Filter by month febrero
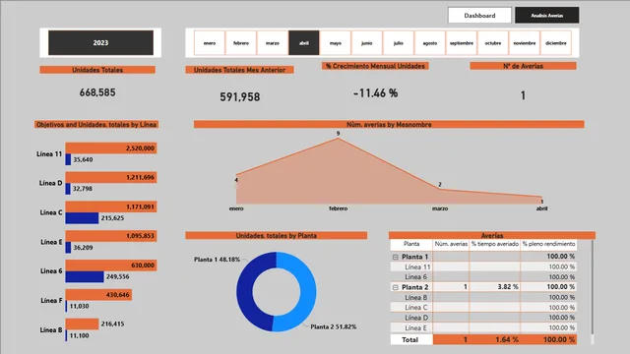Screen dimensions: 630x354 click(241, 43)
